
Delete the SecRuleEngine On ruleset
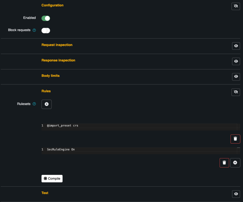(224, 163)
